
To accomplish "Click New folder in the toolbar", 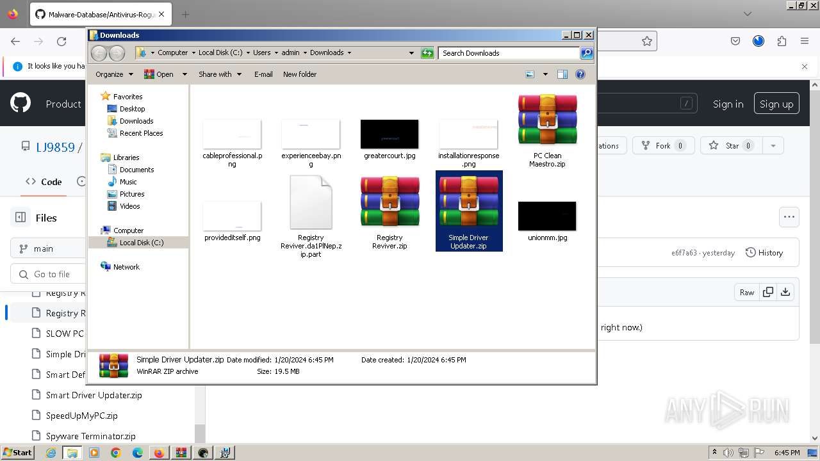I will pos(300,74).
